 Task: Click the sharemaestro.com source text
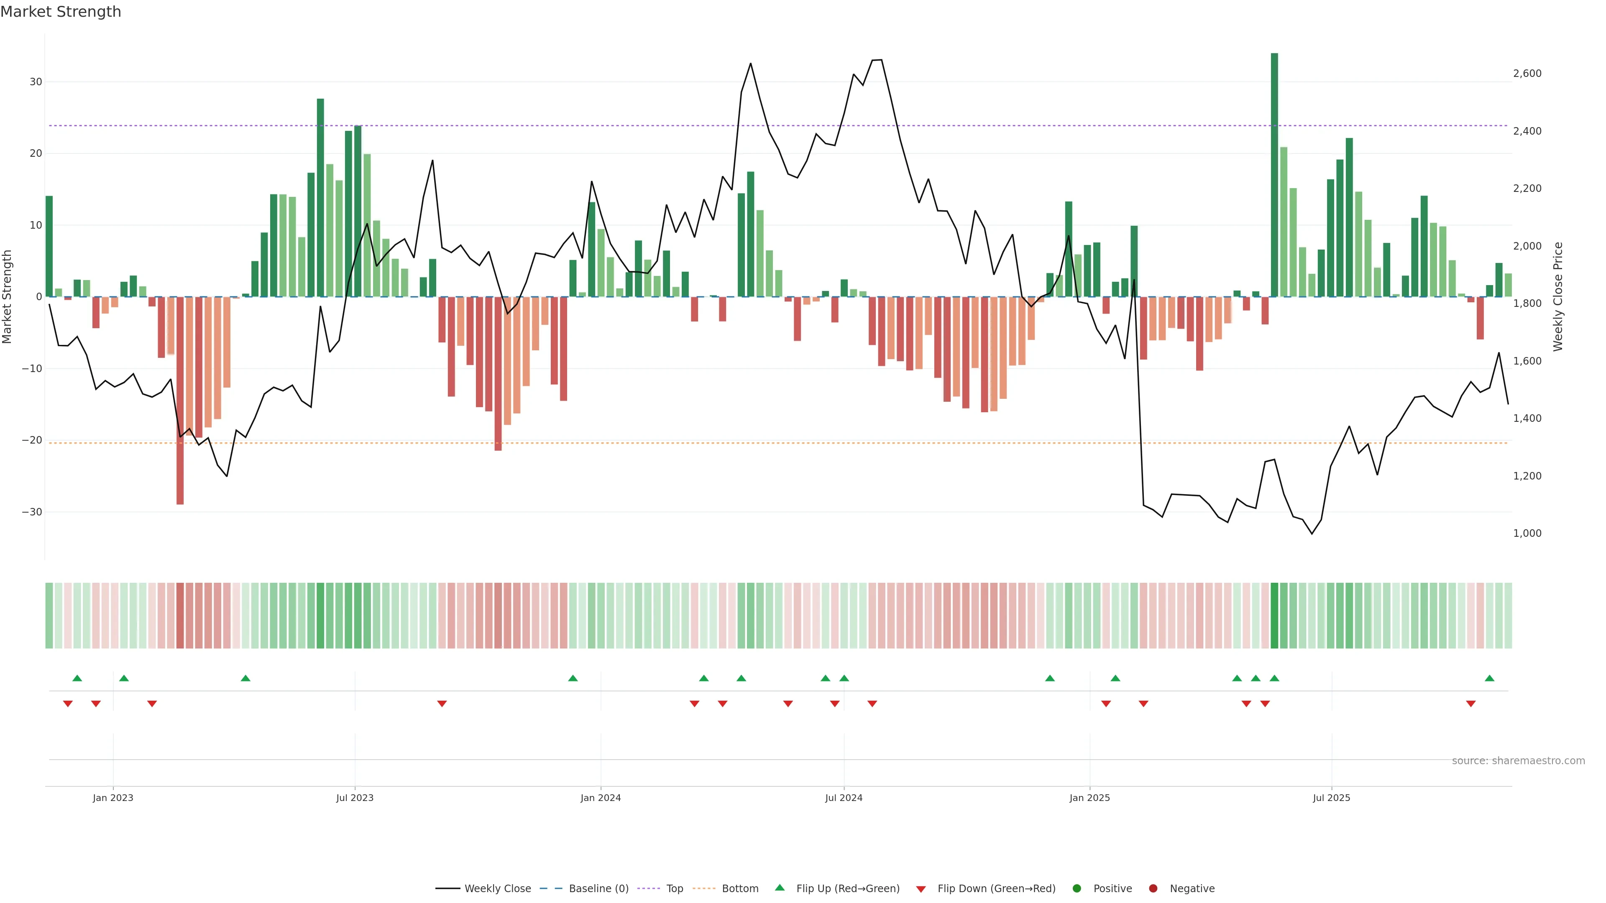(x=1518, y=761)
